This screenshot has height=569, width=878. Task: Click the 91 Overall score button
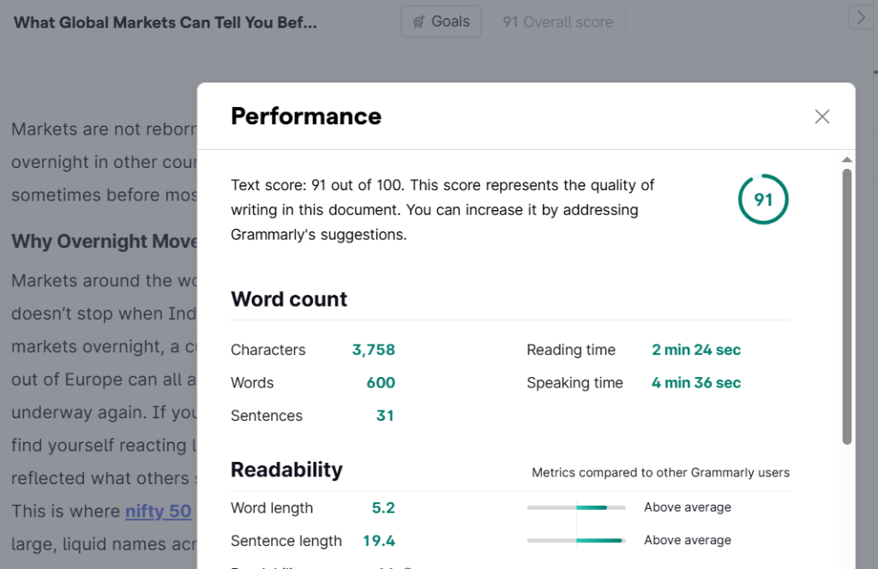pos(557,21)
